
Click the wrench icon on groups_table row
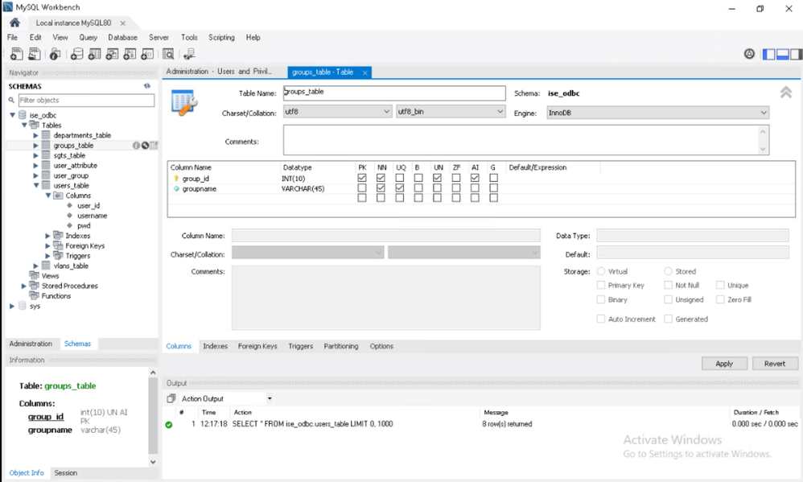pos(145,146)
